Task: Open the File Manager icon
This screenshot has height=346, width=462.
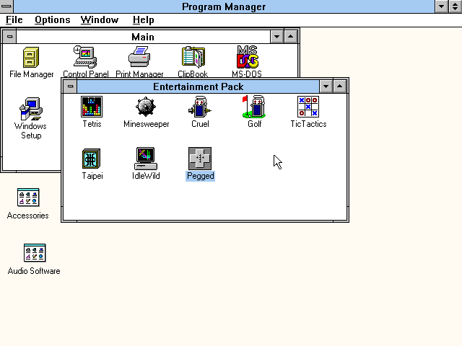Action: 31,57
